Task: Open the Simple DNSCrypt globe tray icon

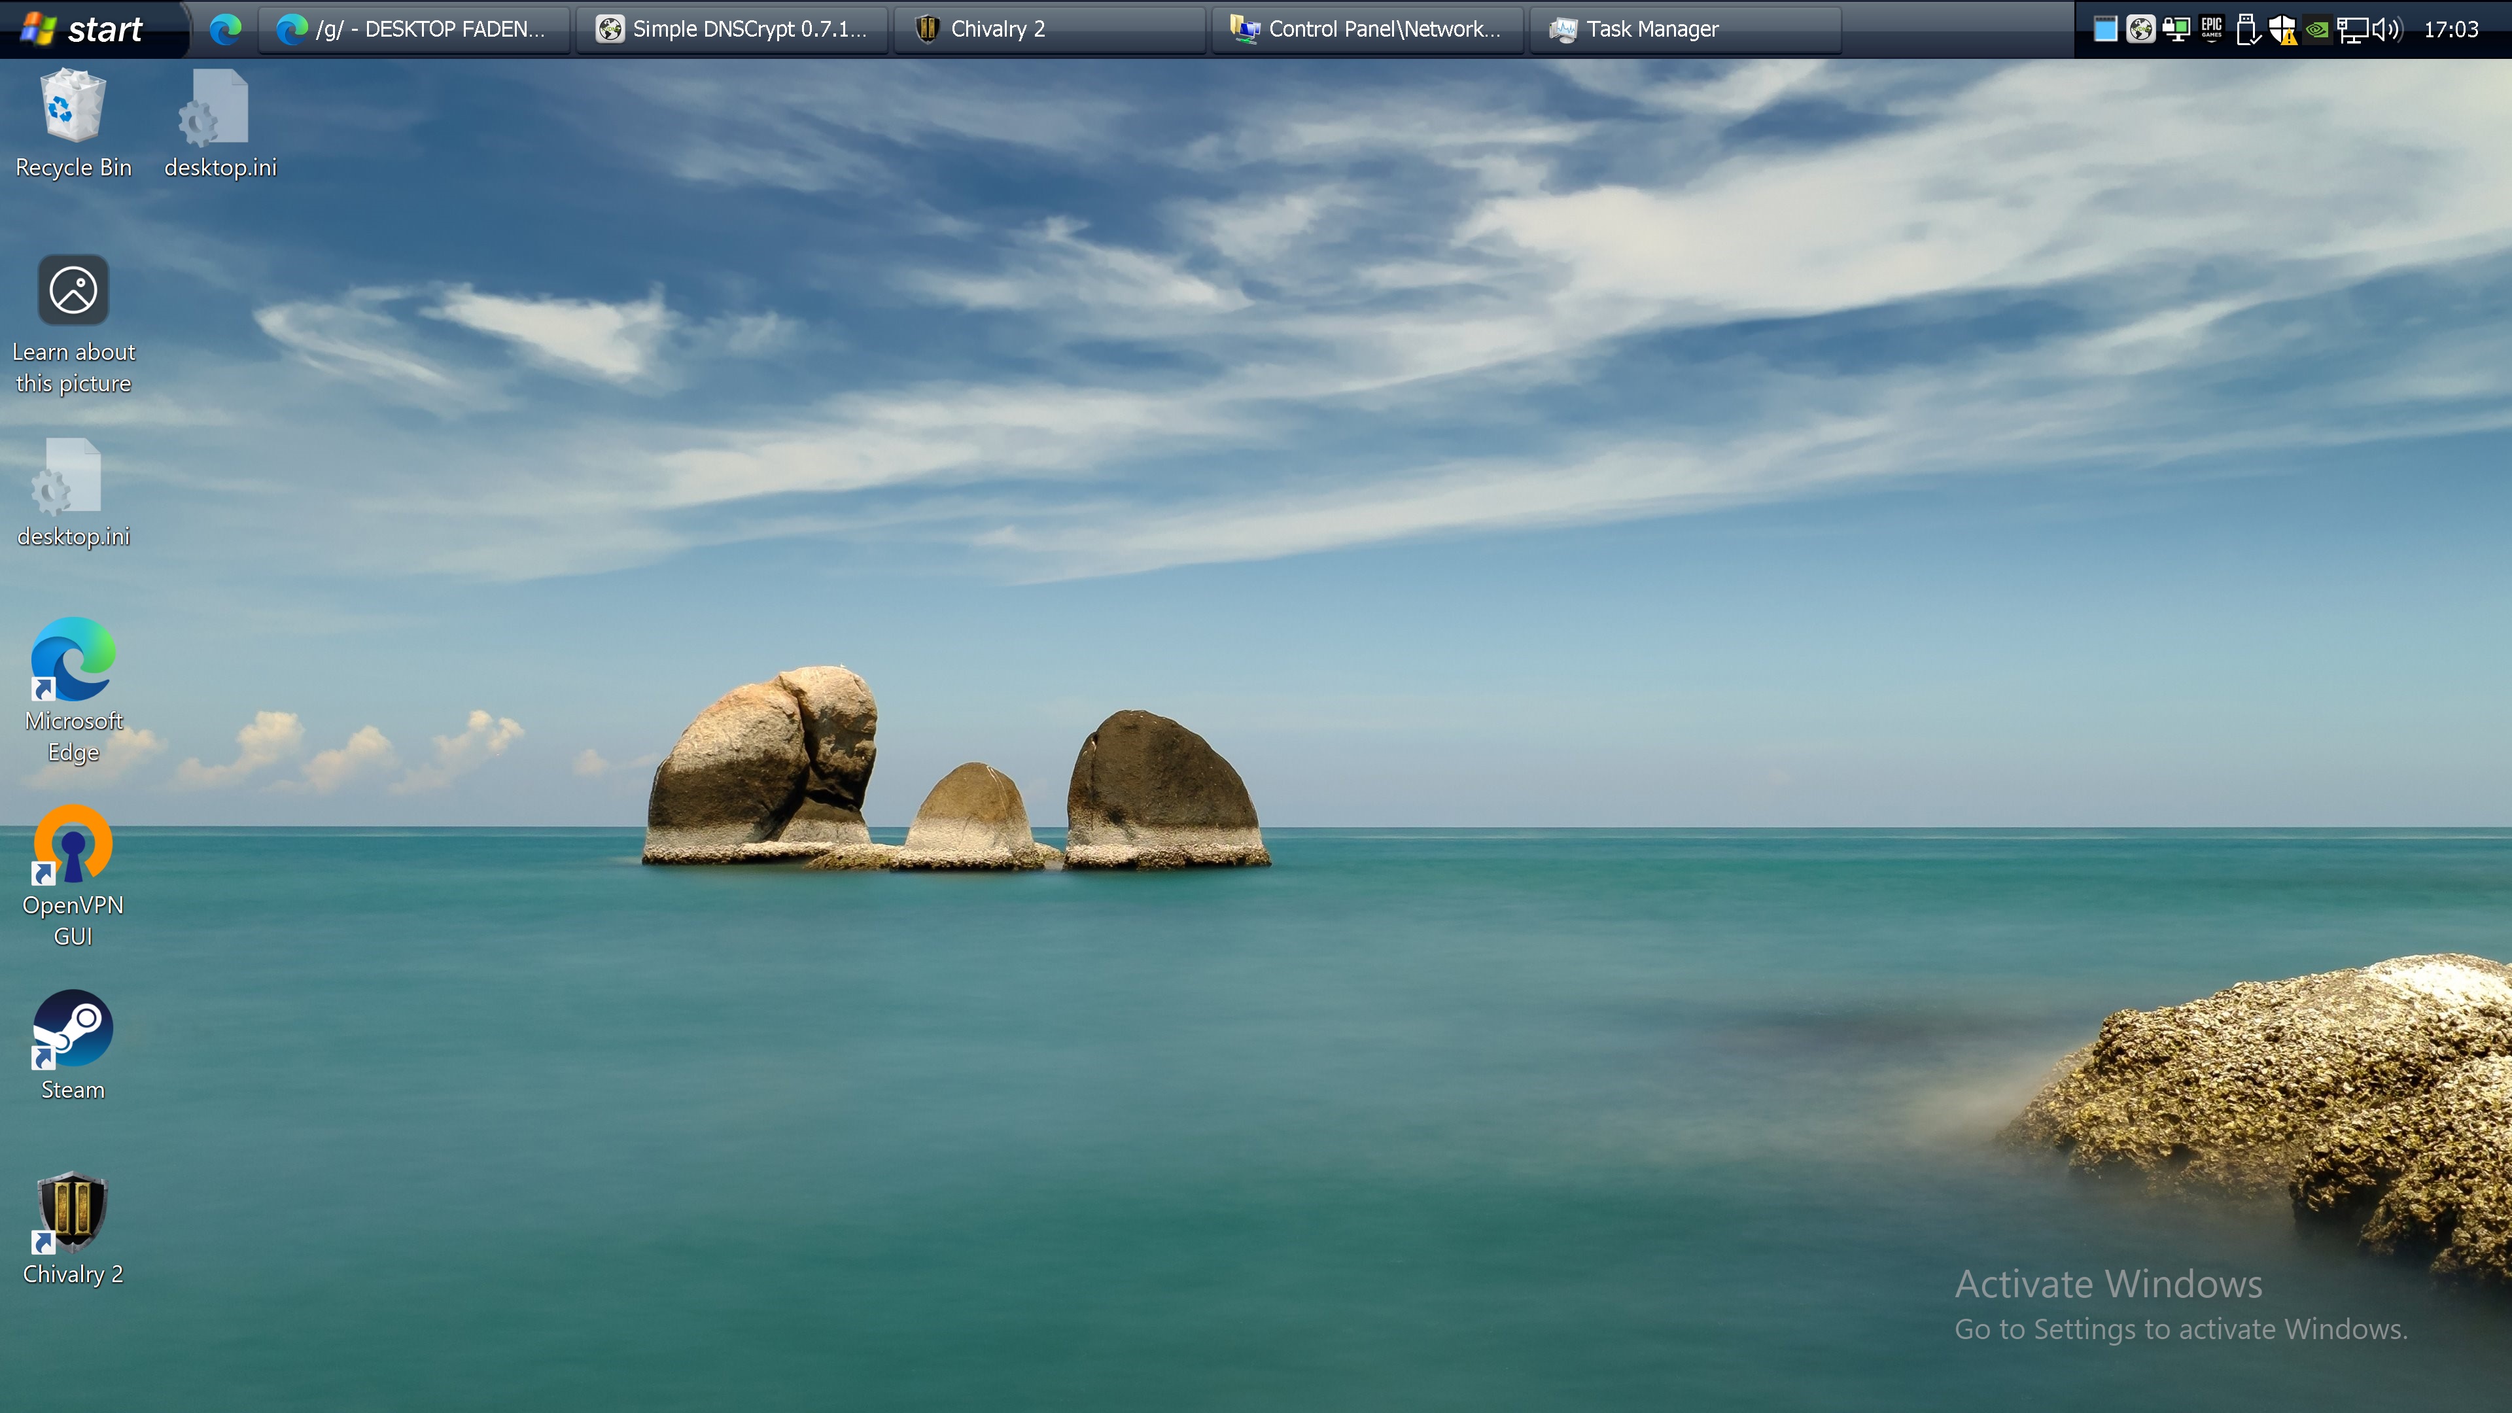Action: [2140, 29]
